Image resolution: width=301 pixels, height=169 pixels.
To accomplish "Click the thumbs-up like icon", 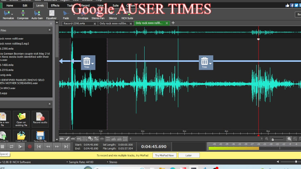I will 288,5.
